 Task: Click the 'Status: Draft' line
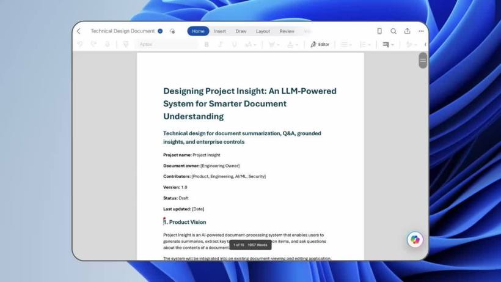tap(176, 198)
